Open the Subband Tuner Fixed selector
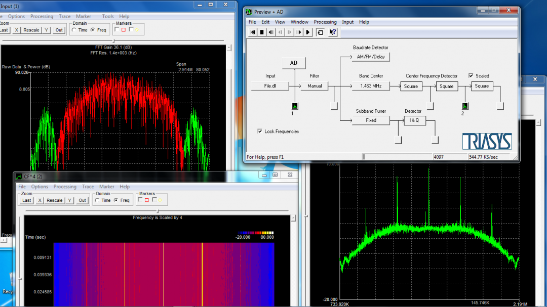The image size is (547, 307). tap(371, 120)
